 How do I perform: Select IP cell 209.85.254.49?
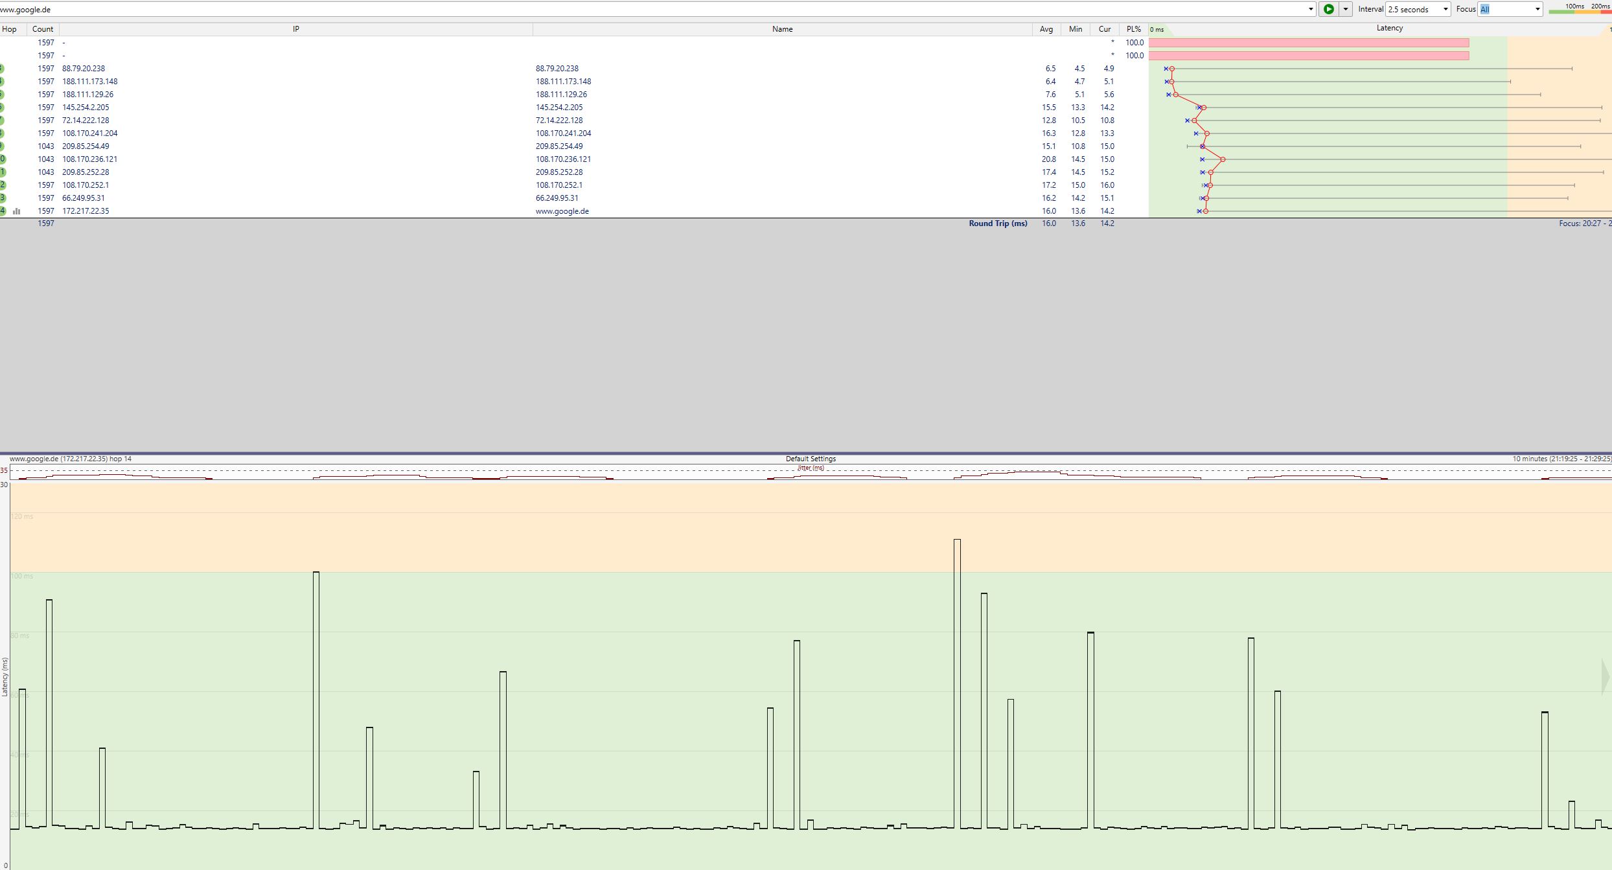(x=86, y=146)
